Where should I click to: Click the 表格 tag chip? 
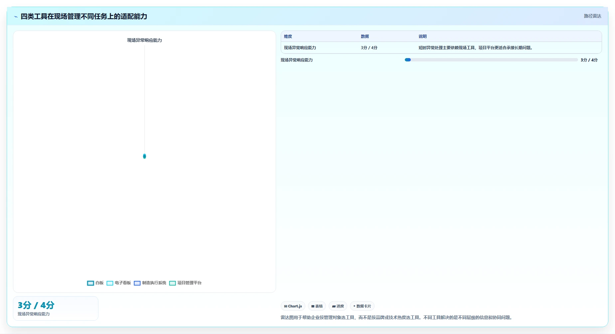[317, 306]
